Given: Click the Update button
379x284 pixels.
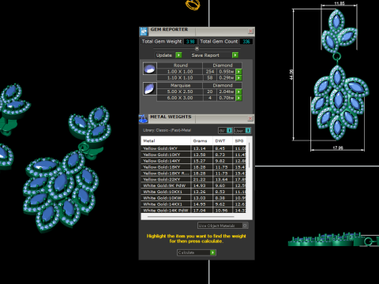Looking at the screenshot, I should pyautogui.click(x=168, y=55).
